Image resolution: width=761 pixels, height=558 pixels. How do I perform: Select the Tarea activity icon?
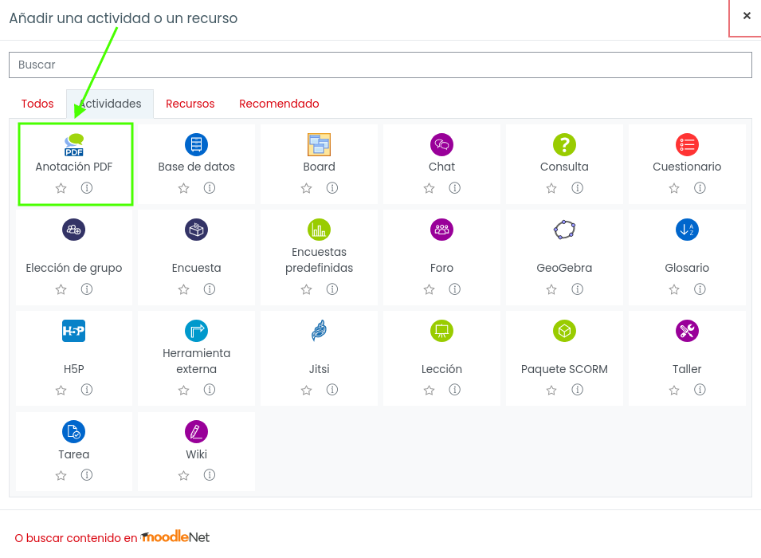[74, 432]
